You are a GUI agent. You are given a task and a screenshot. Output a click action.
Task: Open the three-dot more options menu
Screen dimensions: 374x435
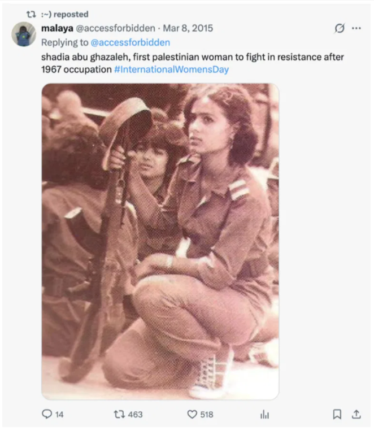(356, 28)
